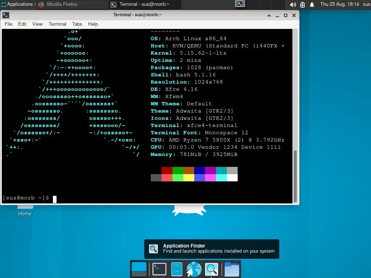Click the 'Xfwm4' WM value
The width and height of the screenshot is (371, 278).
[174, 96]
